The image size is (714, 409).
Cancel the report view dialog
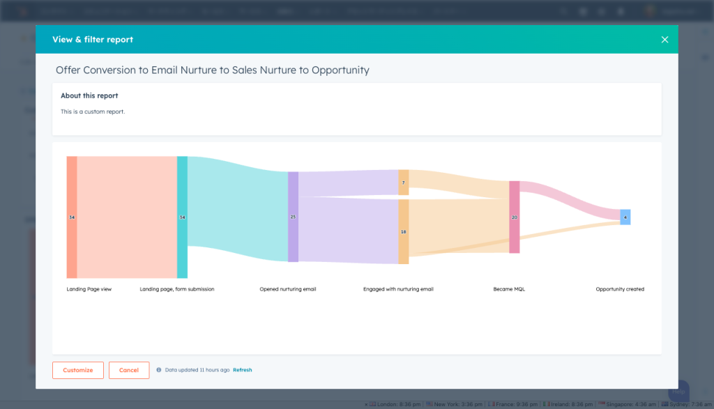(x=129, y=370)
